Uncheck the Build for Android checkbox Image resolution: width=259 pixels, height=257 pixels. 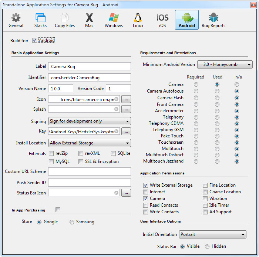(35, 40)
